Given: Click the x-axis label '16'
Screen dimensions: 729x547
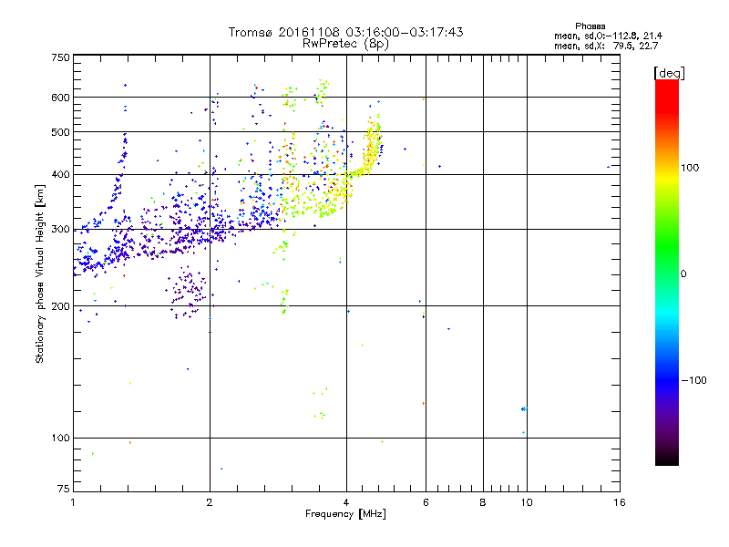Looking at the screenshot, I should (x=620, y=502).
